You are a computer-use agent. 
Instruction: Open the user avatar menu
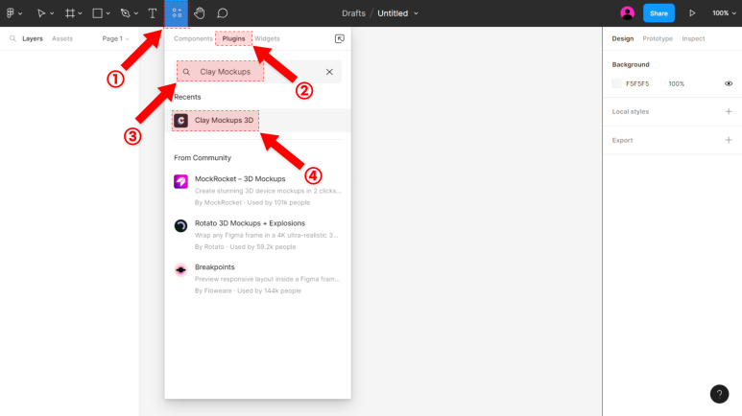[x=628, y=13]
